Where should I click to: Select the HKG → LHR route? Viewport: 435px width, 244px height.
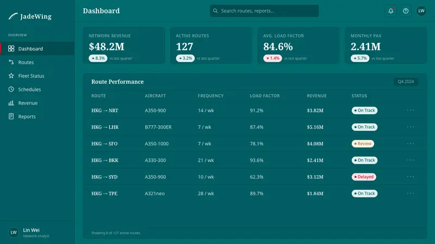click(105, 127)
